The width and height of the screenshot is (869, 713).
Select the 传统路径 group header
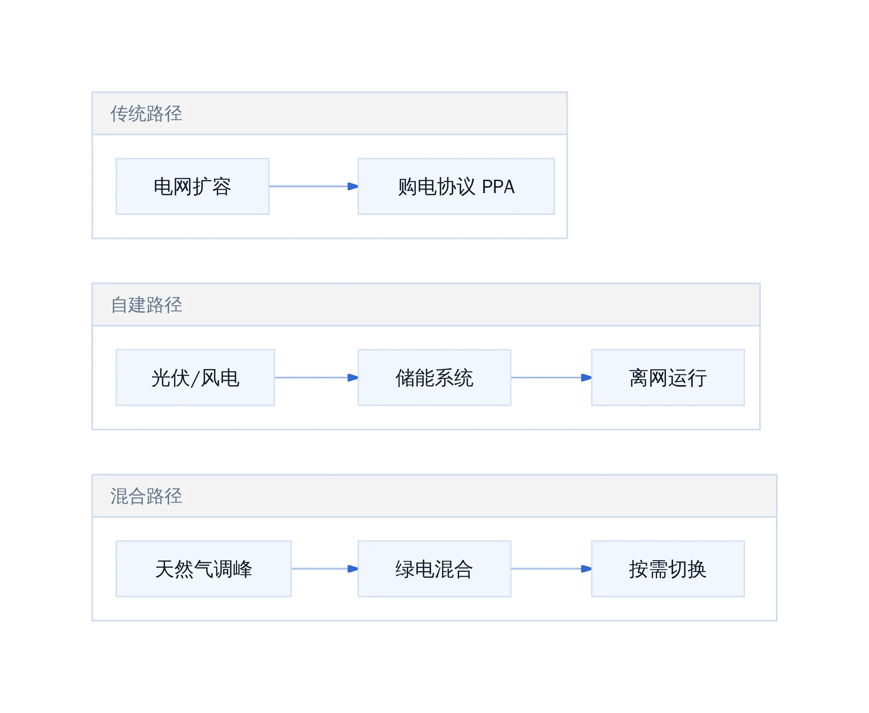(x=329, y=113)
